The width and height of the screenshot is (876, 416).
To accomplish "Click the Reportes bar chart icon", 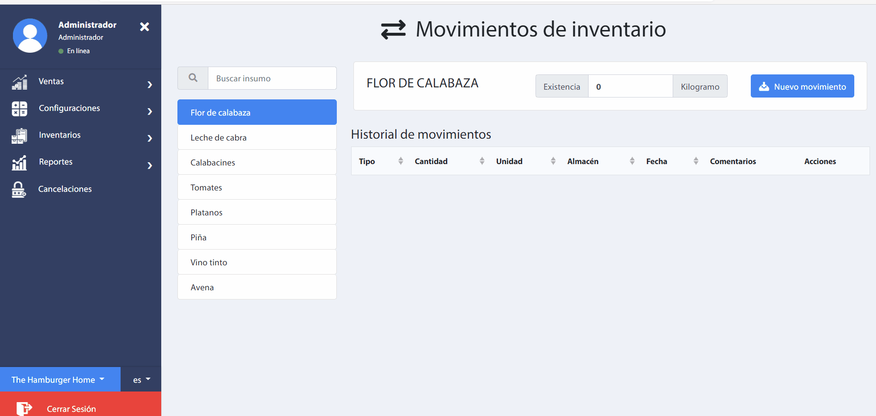I will [x=19, y=163].
